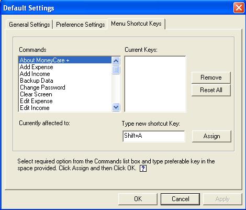Image resolution: width=246 pixels, height=210 pixels.
Task: Highlight the Change Password command
Action: click(x=65, y=87)
